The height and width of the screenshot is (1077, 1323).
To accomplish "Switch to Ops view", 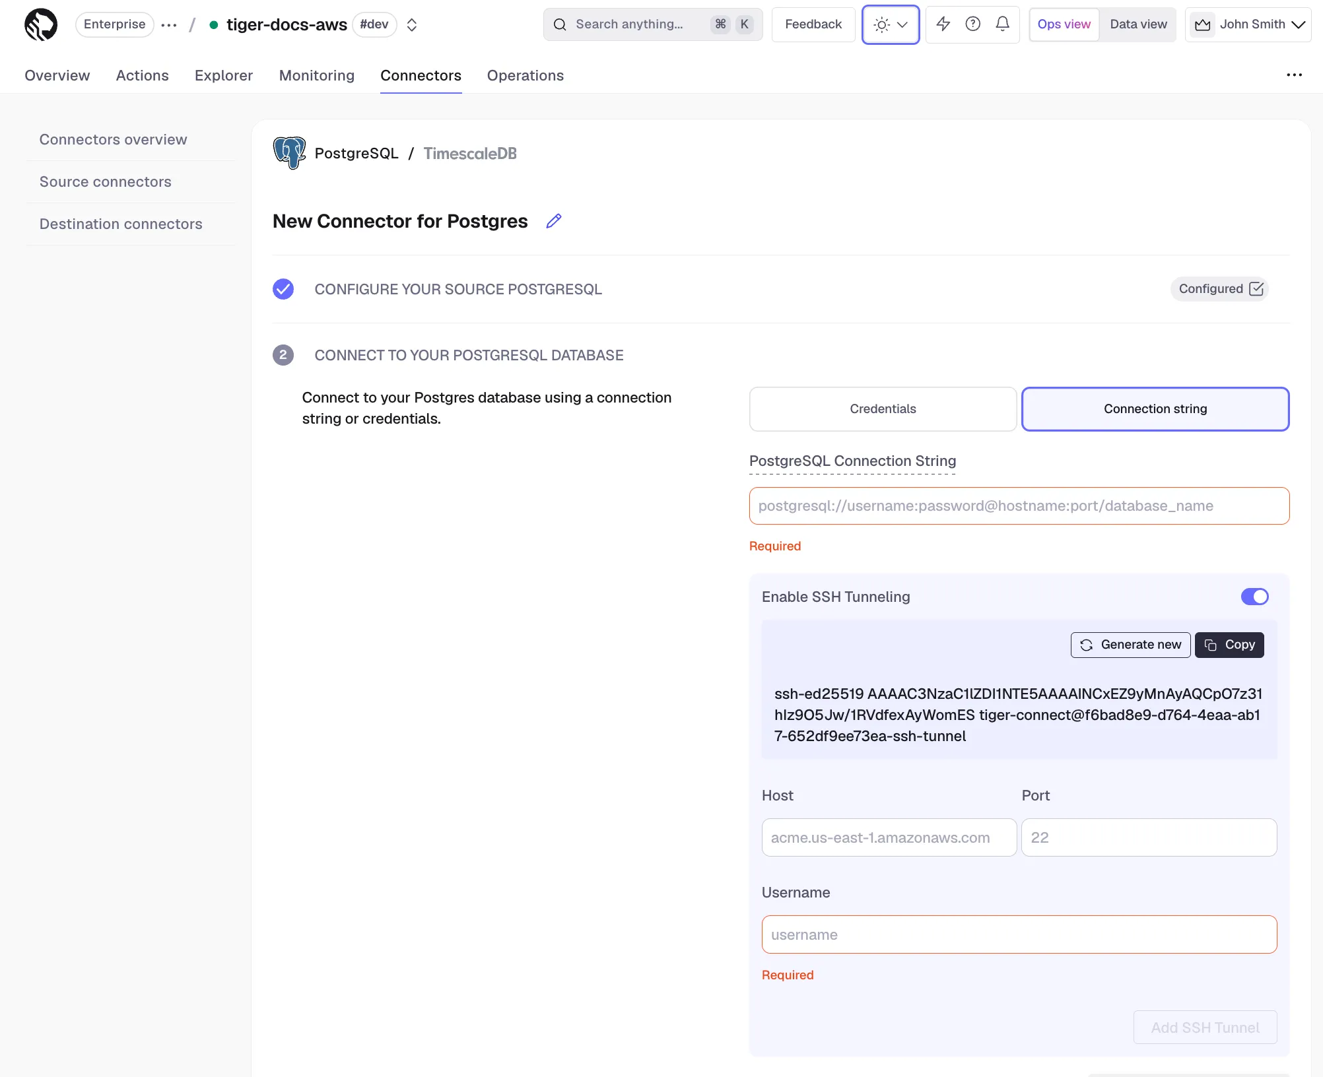I will (x=1064, y=24).
